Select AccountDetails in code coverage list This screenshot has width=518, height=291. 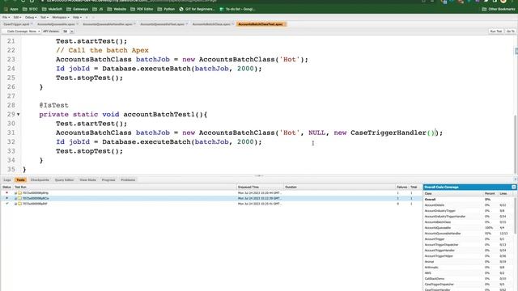click(x=435, y=205)
